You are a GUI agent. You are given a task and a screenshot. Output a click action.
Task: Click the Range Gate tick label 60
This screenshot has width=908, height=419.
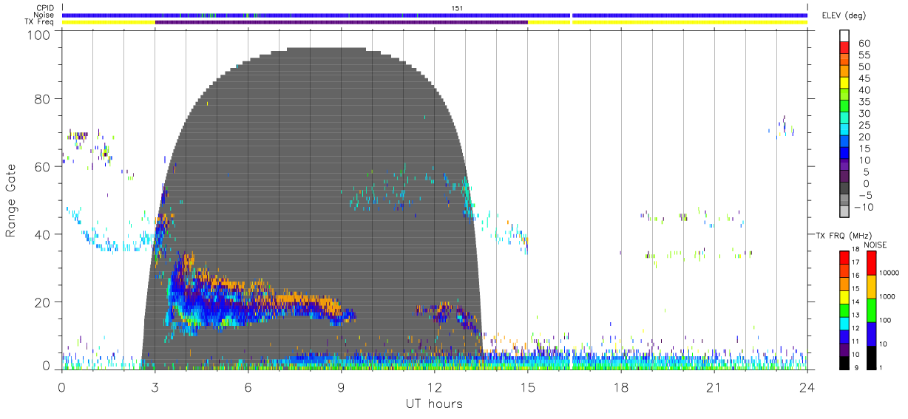(43, 166)
